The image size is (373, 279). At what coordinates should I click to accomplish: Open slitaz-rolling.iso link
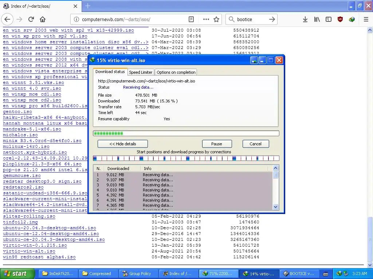pyautogui.click(x=29, y=216)
